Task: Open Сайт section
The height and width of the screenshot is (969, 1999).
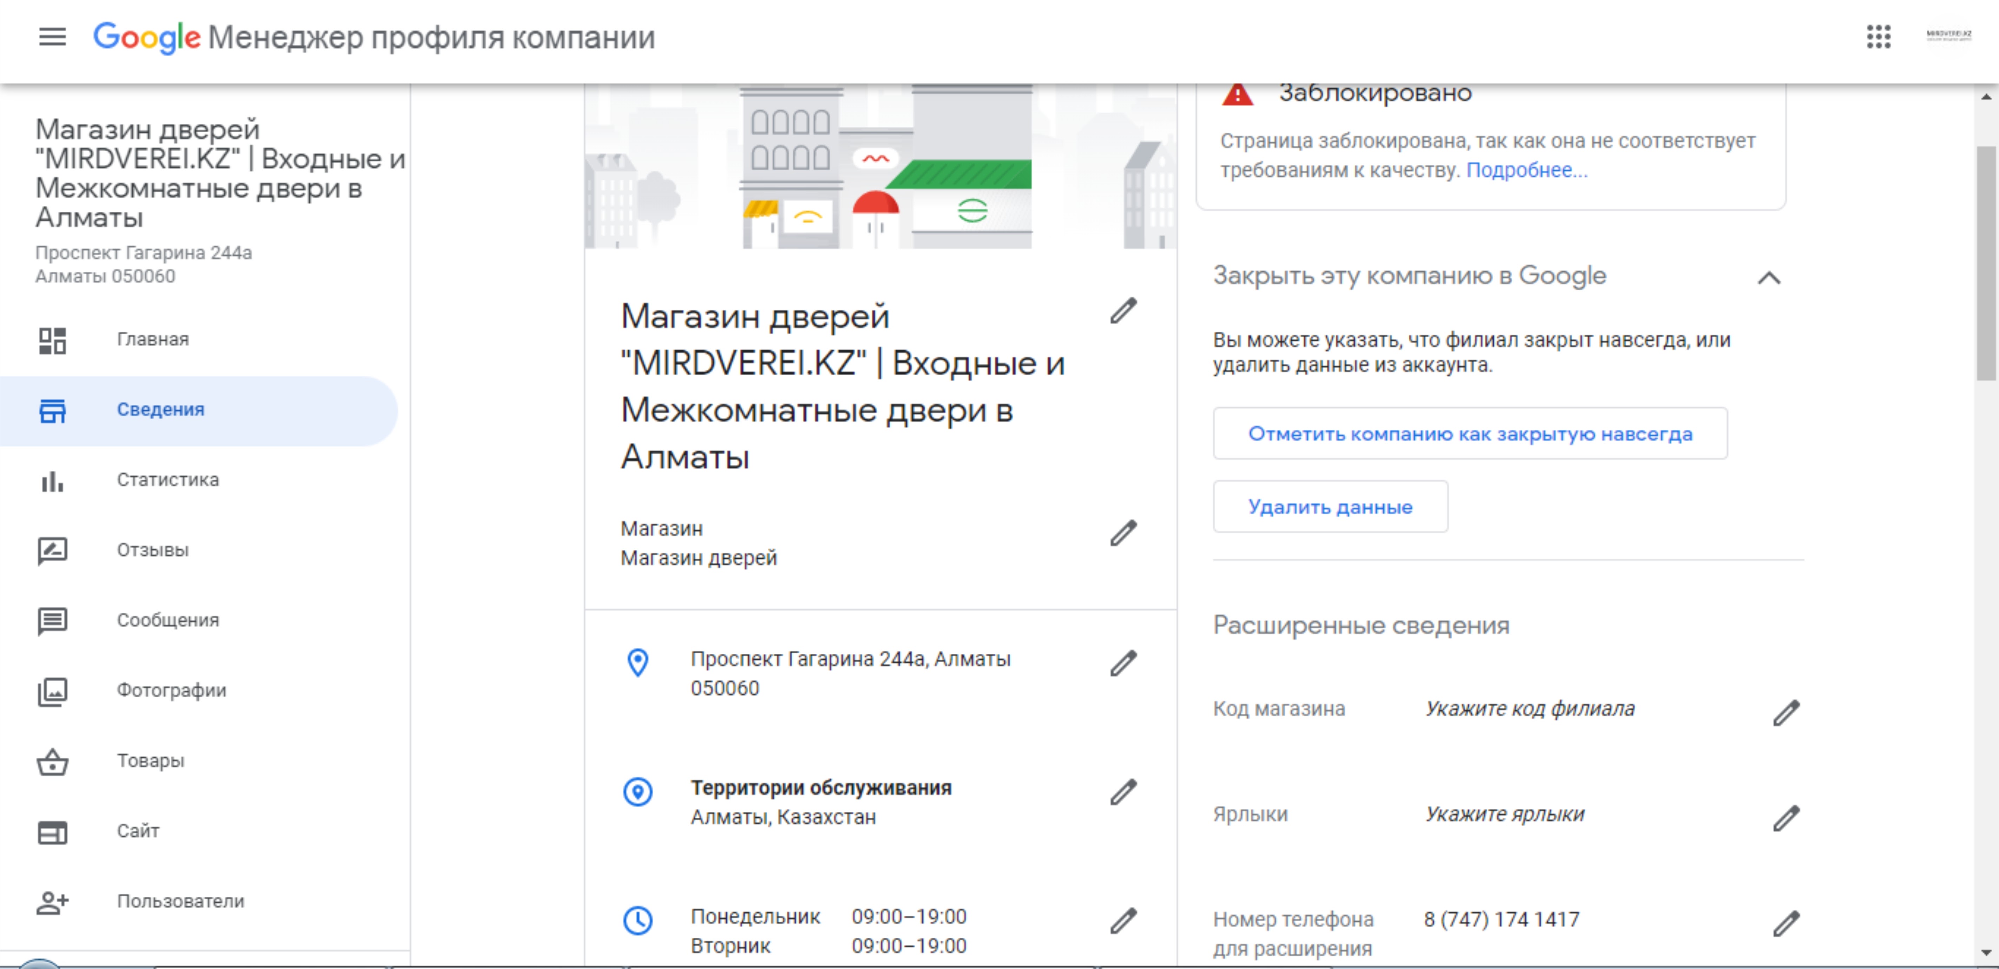Action: 199,832
